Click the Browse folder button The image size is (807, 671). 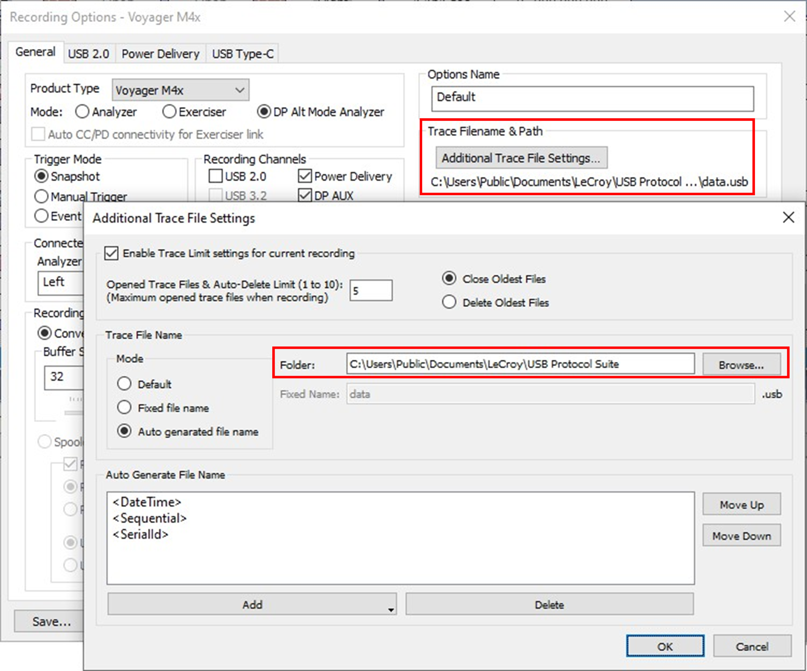[741, 364]
